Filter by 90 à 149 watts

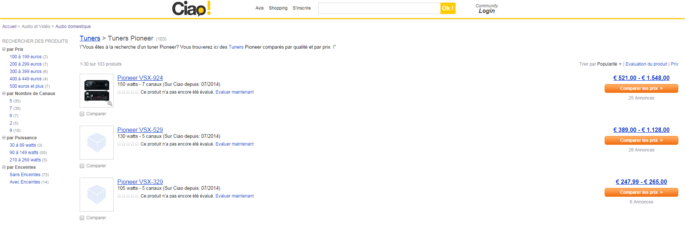(24, 153)
